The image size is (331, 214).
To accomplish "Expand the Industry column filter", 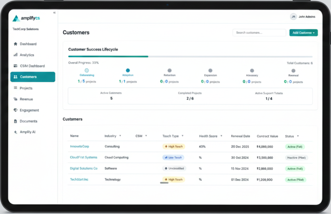I will point(120,136).
